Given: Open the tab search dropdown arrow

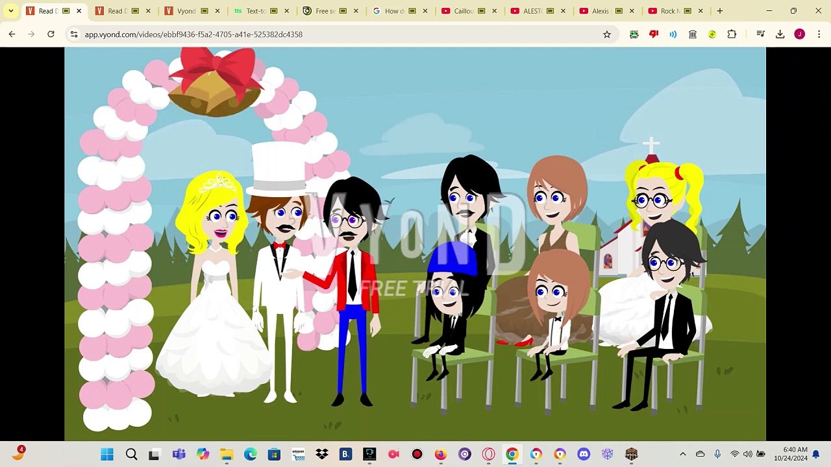Looking at the screenshot, I should 11,11.
